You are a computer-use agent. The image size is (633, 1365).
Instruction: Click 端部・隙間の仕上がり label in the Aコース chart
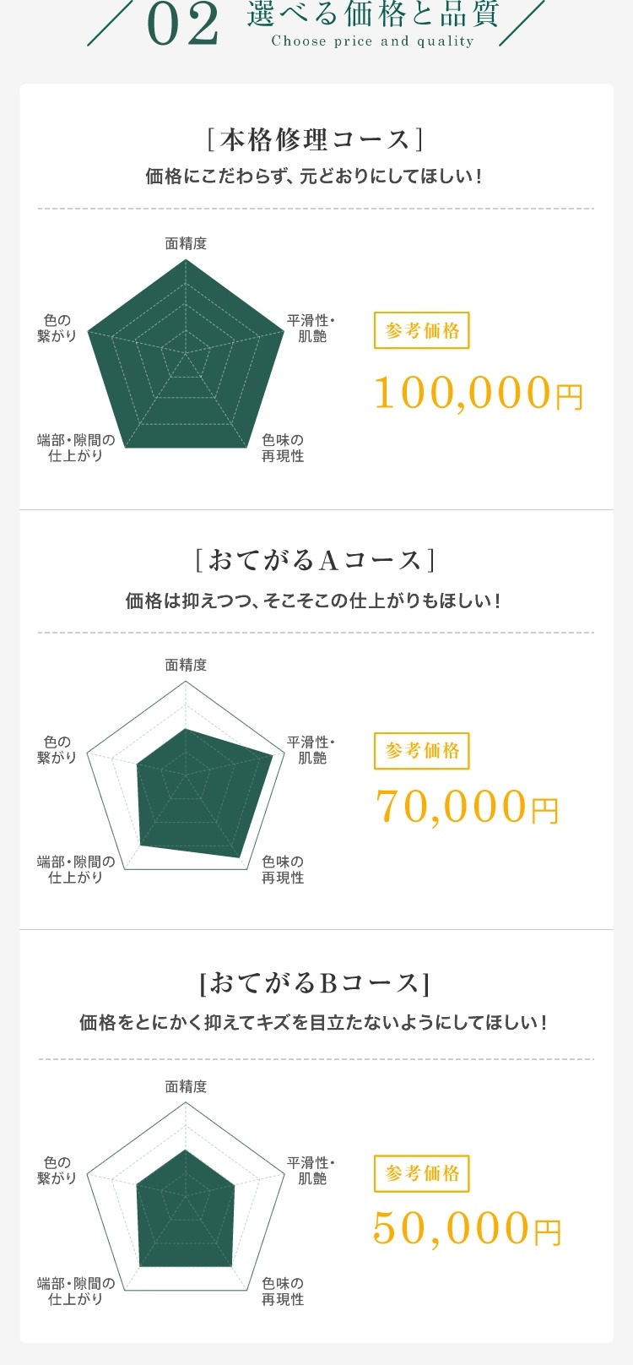click(76, 869)
